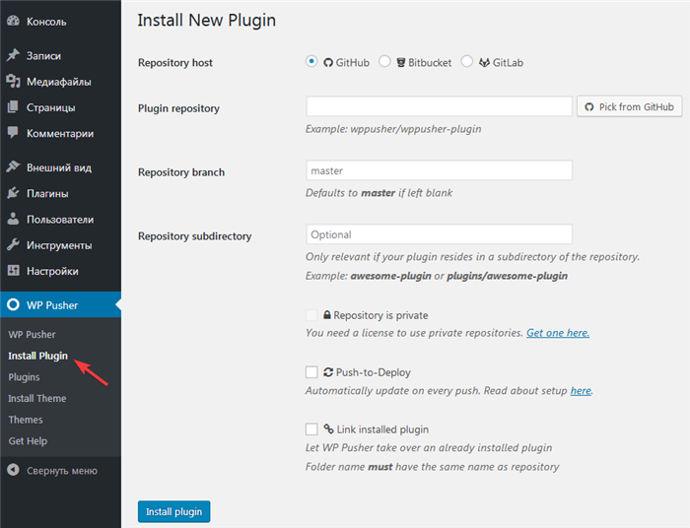This screenshot has width=690, height=528.
Task: Select the WP Pusher main menu item
Action: click(x=61, y=304)
